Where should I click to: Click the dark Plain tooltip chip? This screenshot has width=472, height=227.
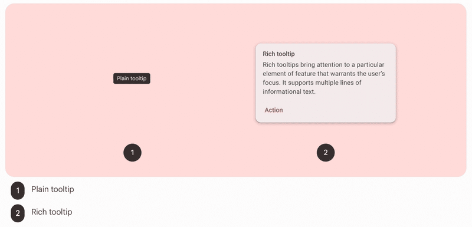pos(132,78)
